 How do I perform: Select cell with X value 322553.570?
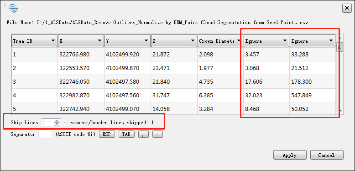tap(81, 68)
